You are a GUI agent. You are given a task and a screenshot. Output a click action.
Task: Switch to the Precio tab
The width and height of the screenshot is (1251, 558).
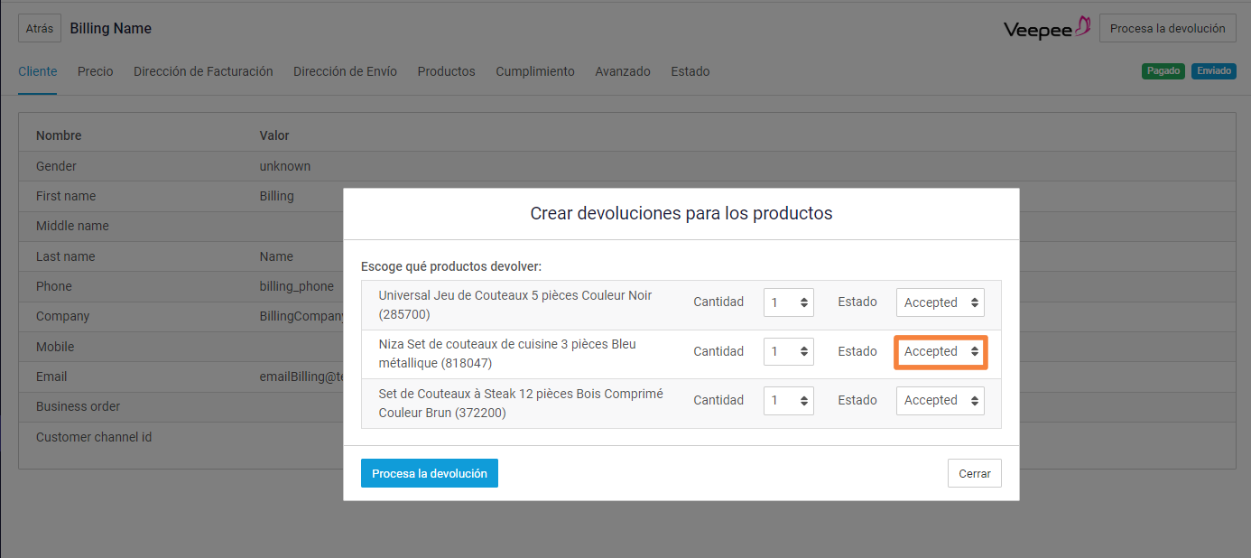coord(96,71)
